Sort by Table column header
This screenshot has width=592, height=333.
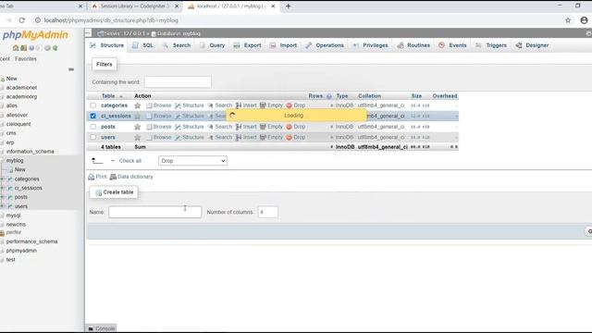pyautogui.click(x=108, y=96)
